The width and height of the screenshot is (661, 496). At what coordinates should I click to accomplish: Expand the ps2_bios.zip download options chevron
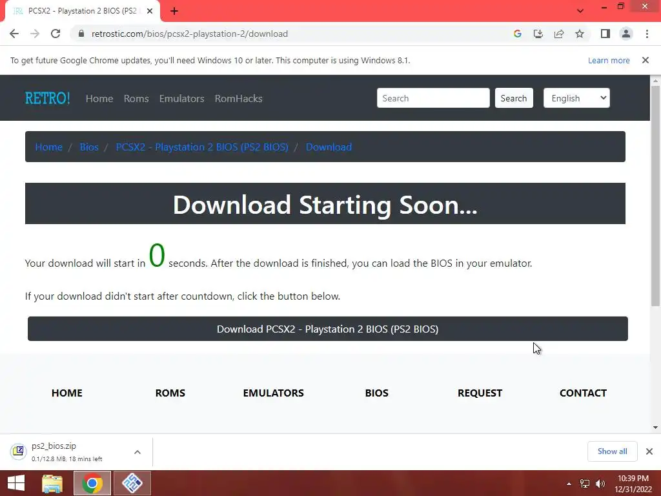pos(137,451)
